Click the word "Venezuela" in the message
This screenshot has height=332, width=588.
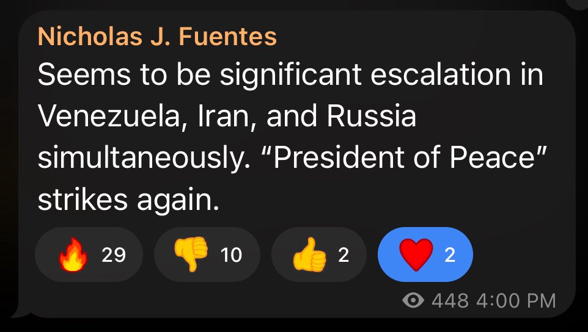pos(103,117)
